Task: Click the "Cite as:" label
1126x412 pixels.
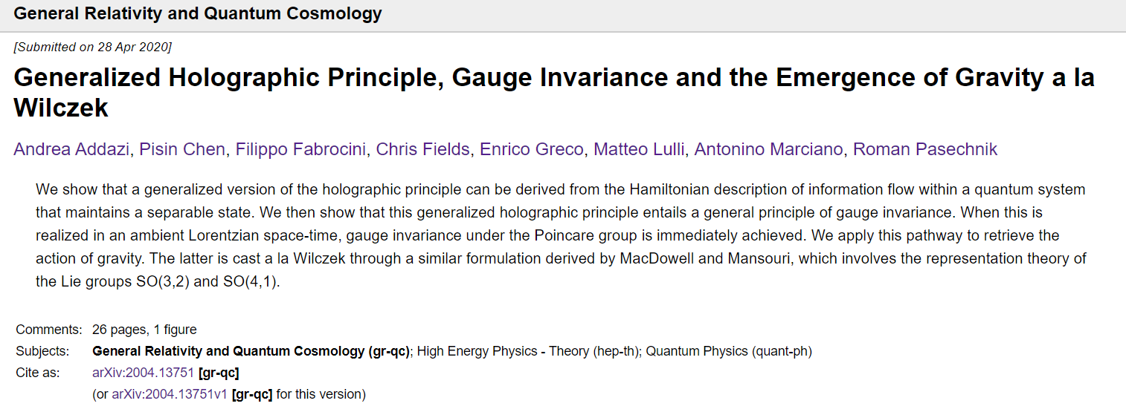Action: pos(38,373)
